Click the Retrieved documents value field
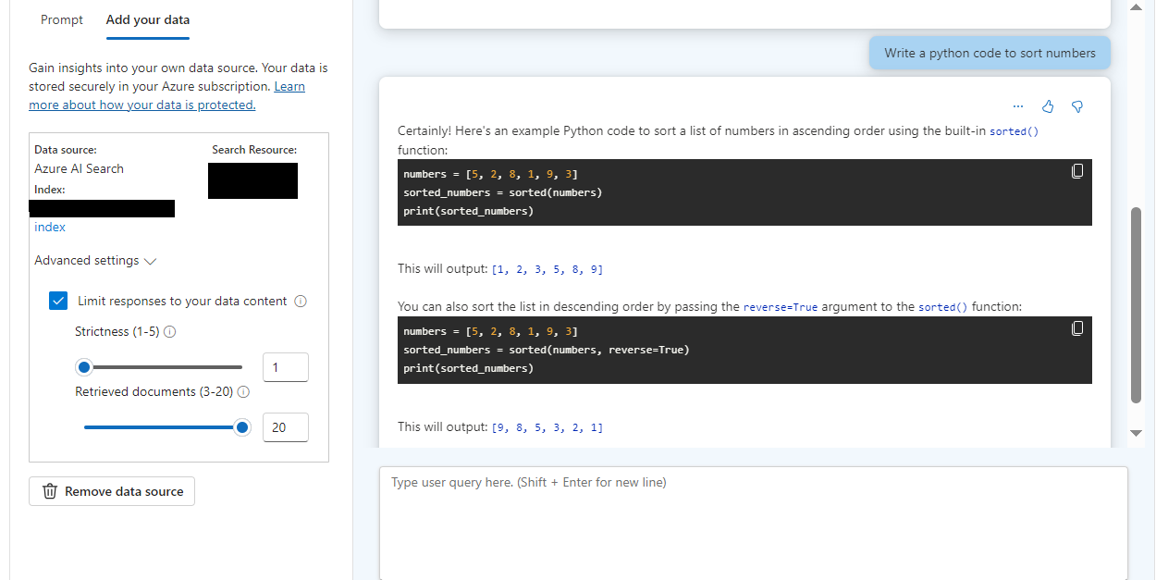1156x580 pixels. tap(285, 427)
